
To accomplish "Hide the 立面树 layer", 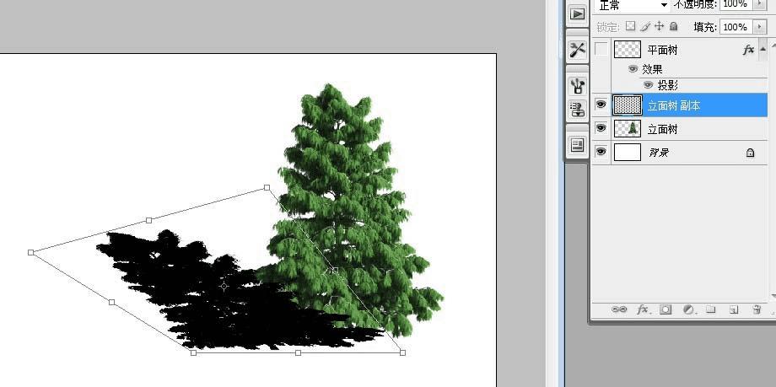I will point(601,128).
